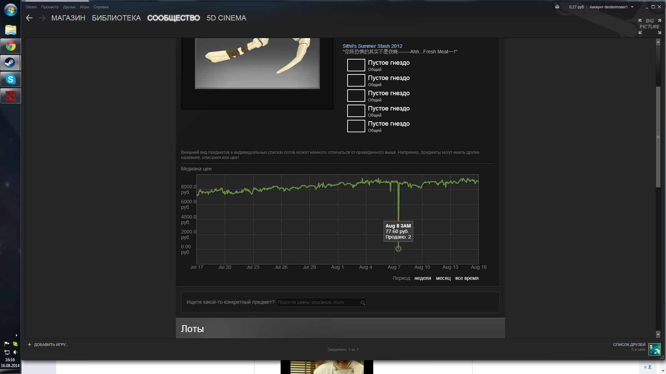Set the chart period to неделя

pyautogui.click(x=422, y=278)
